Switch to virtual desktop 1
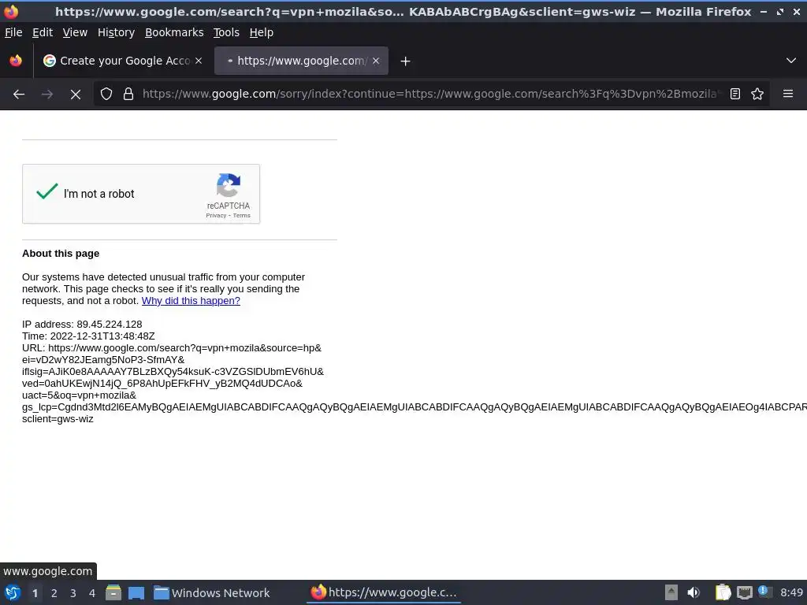The width and height of the screenshot is (807, 605). coord(35,593)
